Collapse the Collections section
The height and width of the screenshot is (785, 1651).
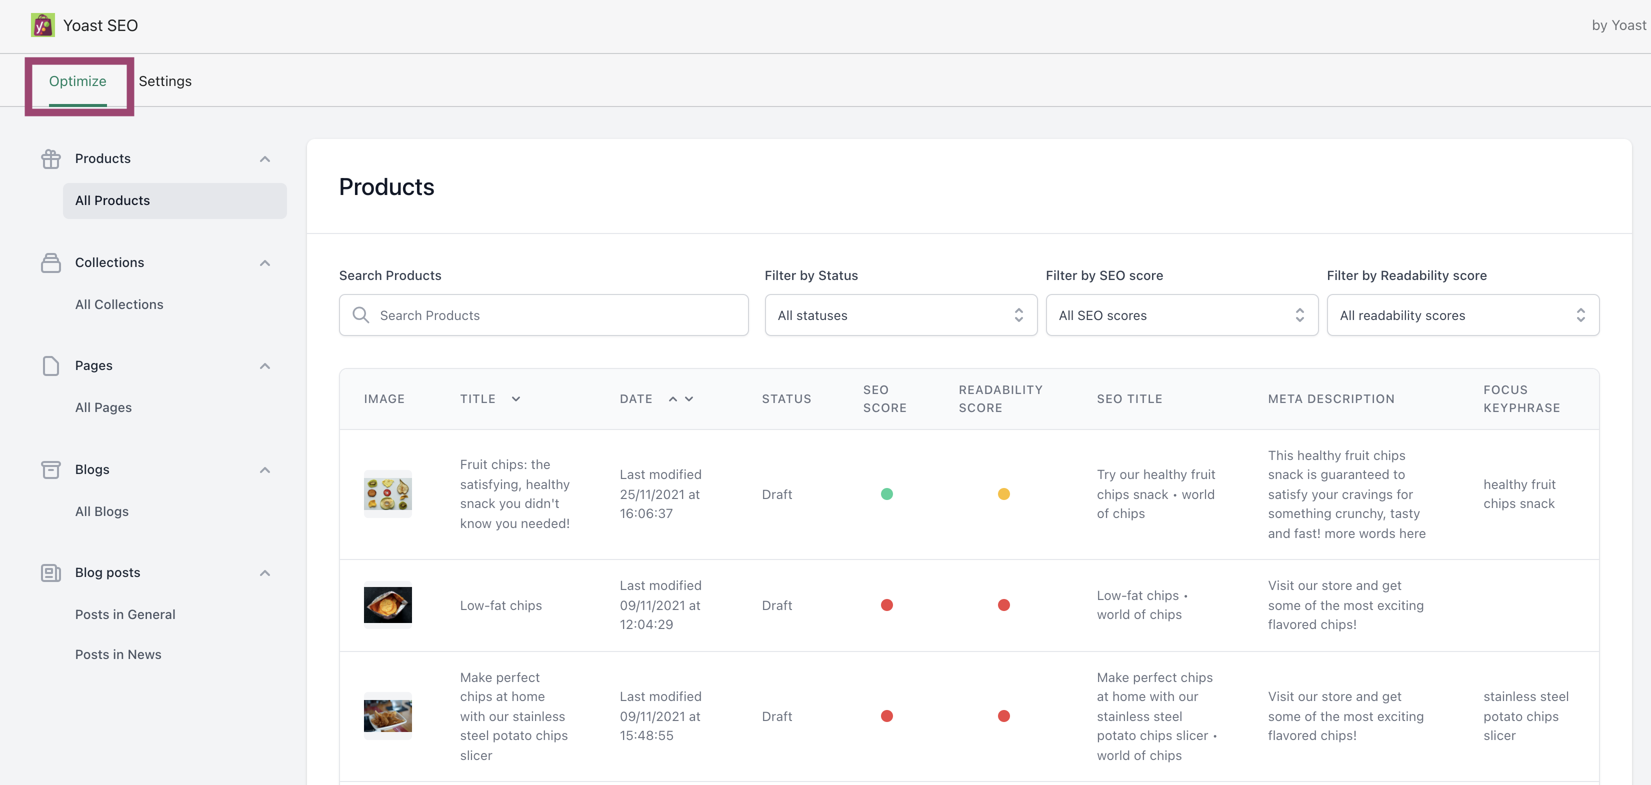pos(264,262)
